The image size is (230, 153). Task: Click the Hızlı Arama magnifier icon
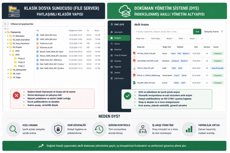pos(13,129)
